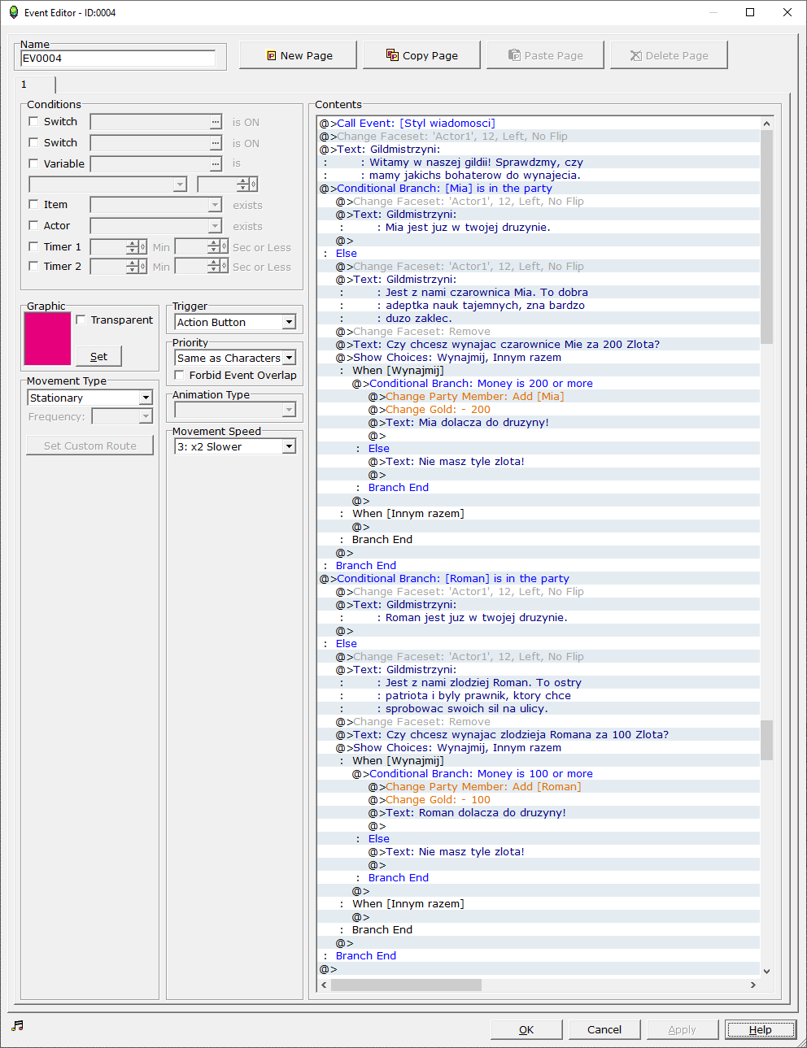The image size is (807, 1048).
Task: Select 'Change Party Member: Add [Roman]' line
Action: tap(539, 787)
